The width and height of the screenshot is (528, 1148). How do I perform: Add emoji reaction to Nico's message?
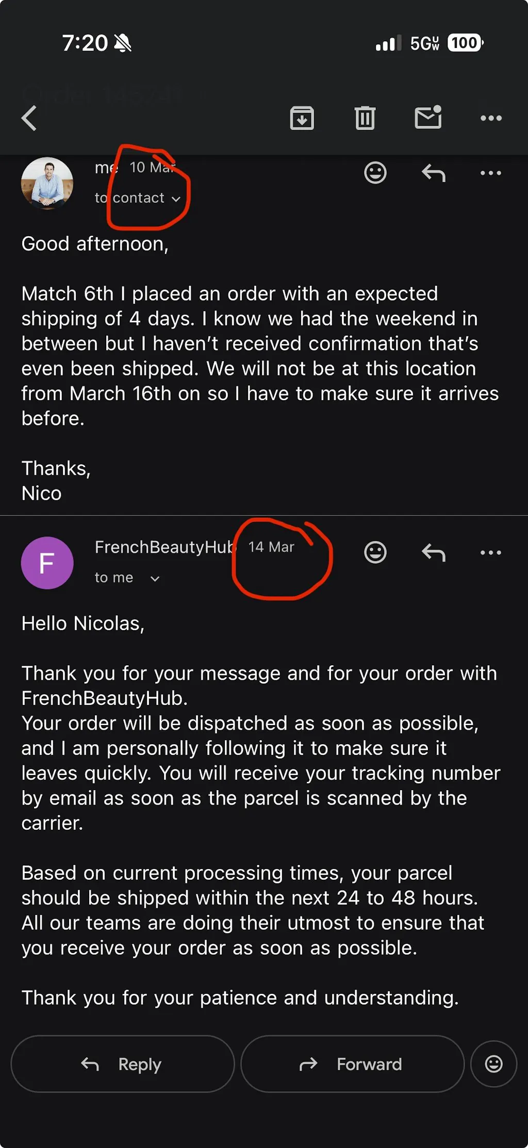(x=375, y=173)
